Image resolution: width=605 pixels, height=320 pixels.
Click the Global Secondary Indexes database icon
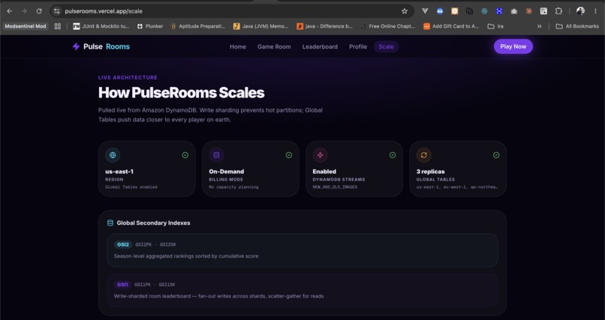[x=110, y=223]
